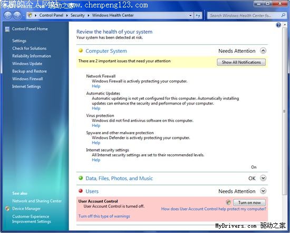Click the Automatic Updates label
The width and height of the screenshot is (290, 233).
click(x=103, y=93)
